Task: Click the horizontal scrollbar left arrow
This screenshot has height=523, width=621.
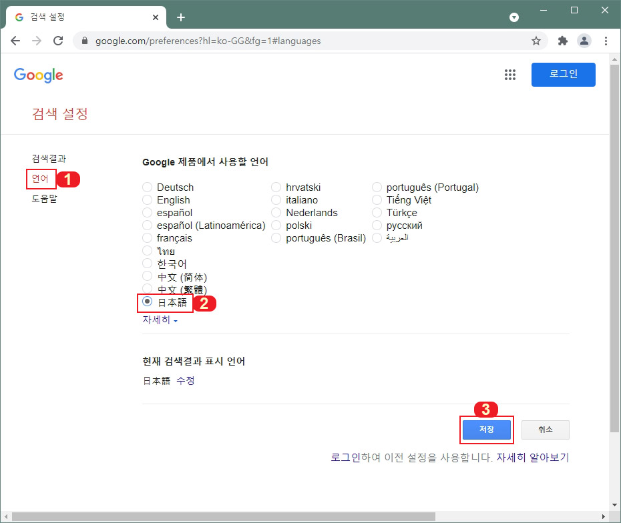Action: point(6,517)
